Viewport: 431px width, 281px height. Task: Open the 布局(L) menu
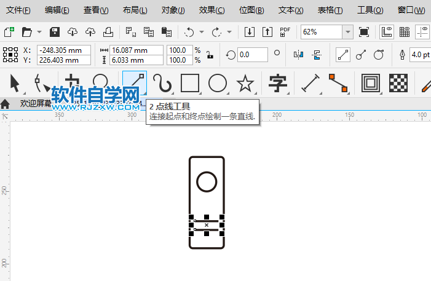[x=135, y=10]
